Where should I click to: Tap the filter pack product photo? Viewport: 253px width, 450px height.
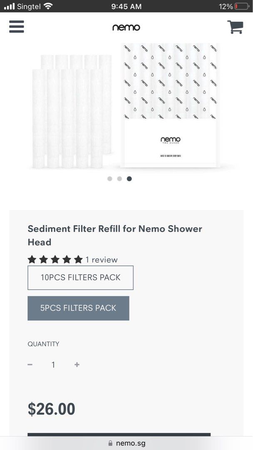click(x=125, y=106)
